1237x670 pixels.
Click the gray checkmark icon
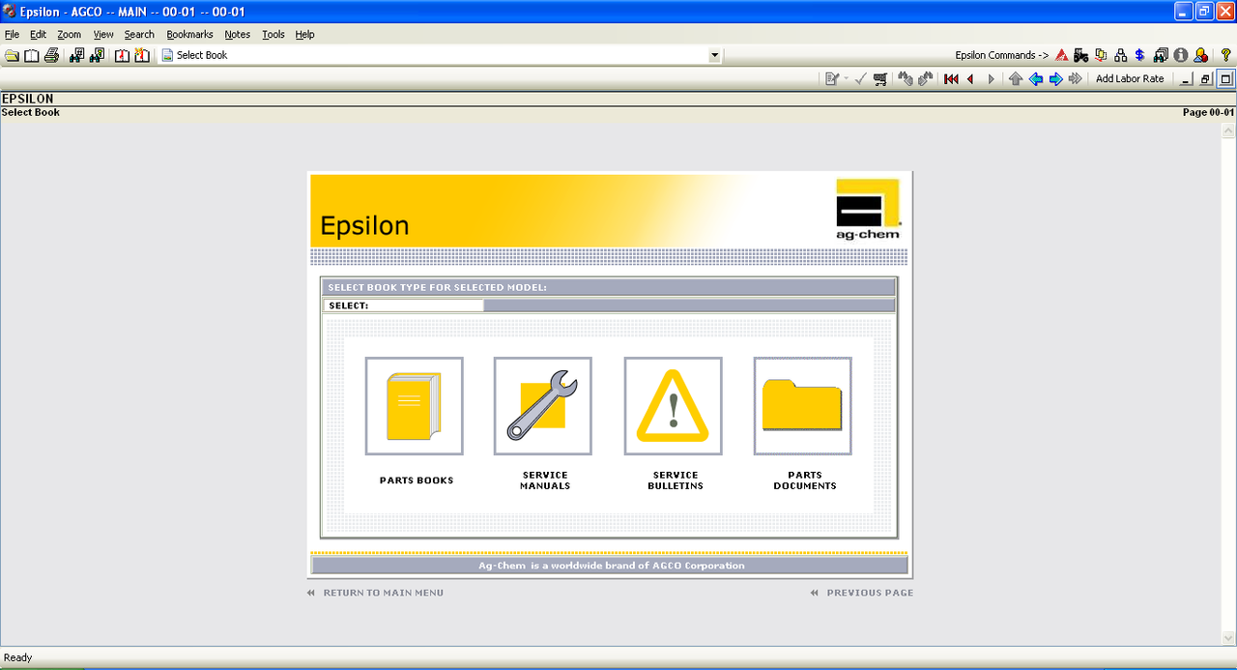click(860, 79)
